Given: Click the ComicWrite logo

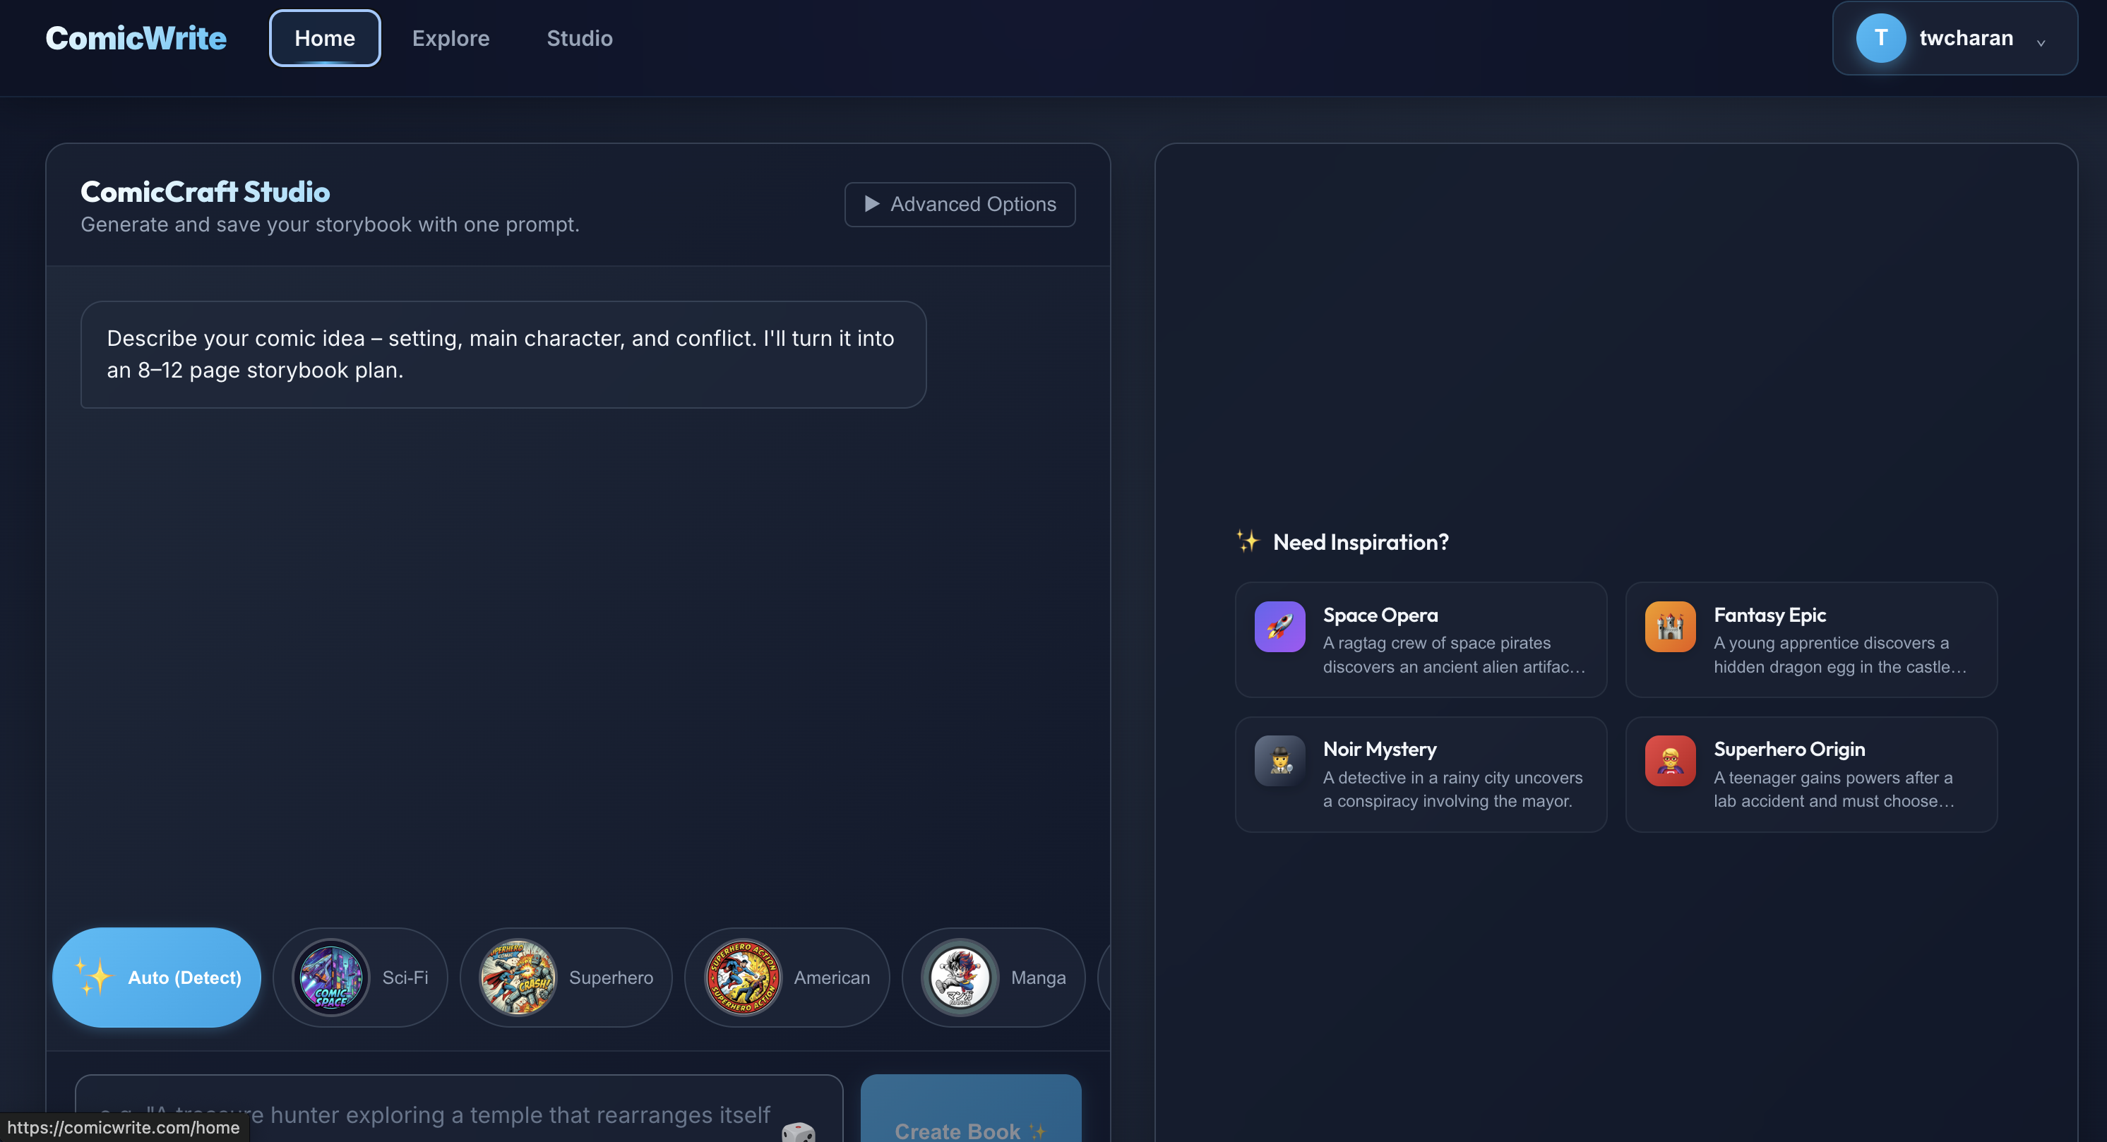Looking at the screenshot, I should [x=136, y=38].
